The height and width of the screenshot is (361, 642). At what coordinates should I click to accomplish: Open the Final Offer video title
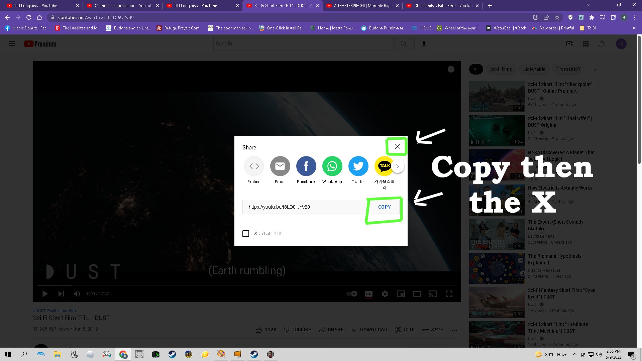560,122
